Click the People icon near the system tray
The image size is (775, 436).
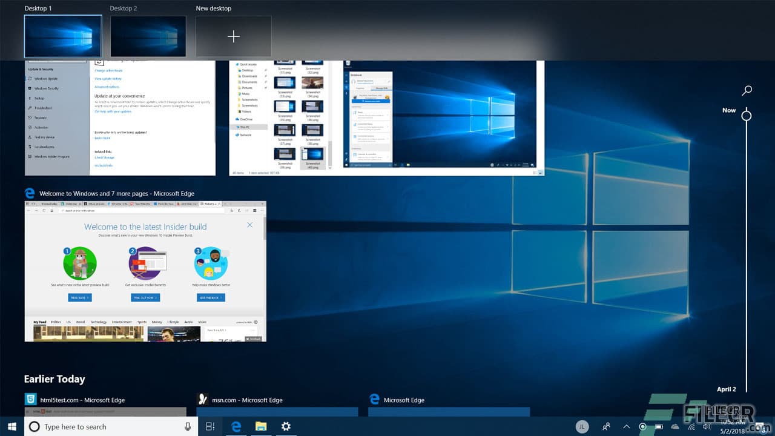[607, 427]
